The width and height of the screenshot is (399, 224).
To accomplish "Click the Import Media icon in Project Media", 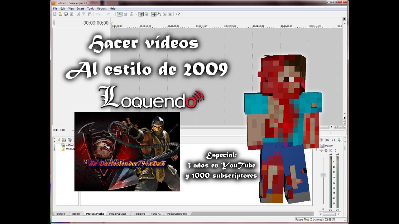I will point(64,140).
